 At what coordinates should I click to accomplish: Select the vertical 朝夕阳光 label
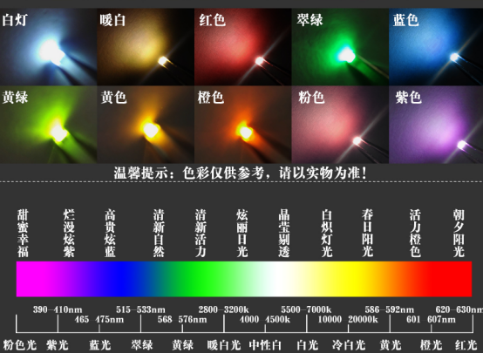coord(459,234)
